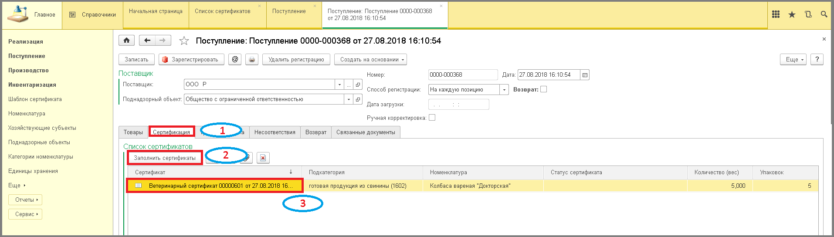Image resolution: width=834 pixels, height=237 pixels.
Task: Open calendar picker next to date field
Action: [585, 75]
